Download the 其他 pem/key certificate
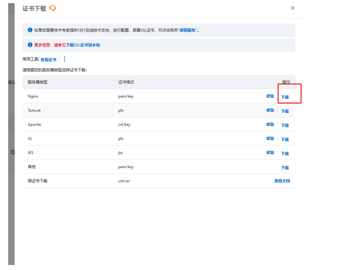The width and height of the screenshot is (342, 270). click(x=285, y=168)
